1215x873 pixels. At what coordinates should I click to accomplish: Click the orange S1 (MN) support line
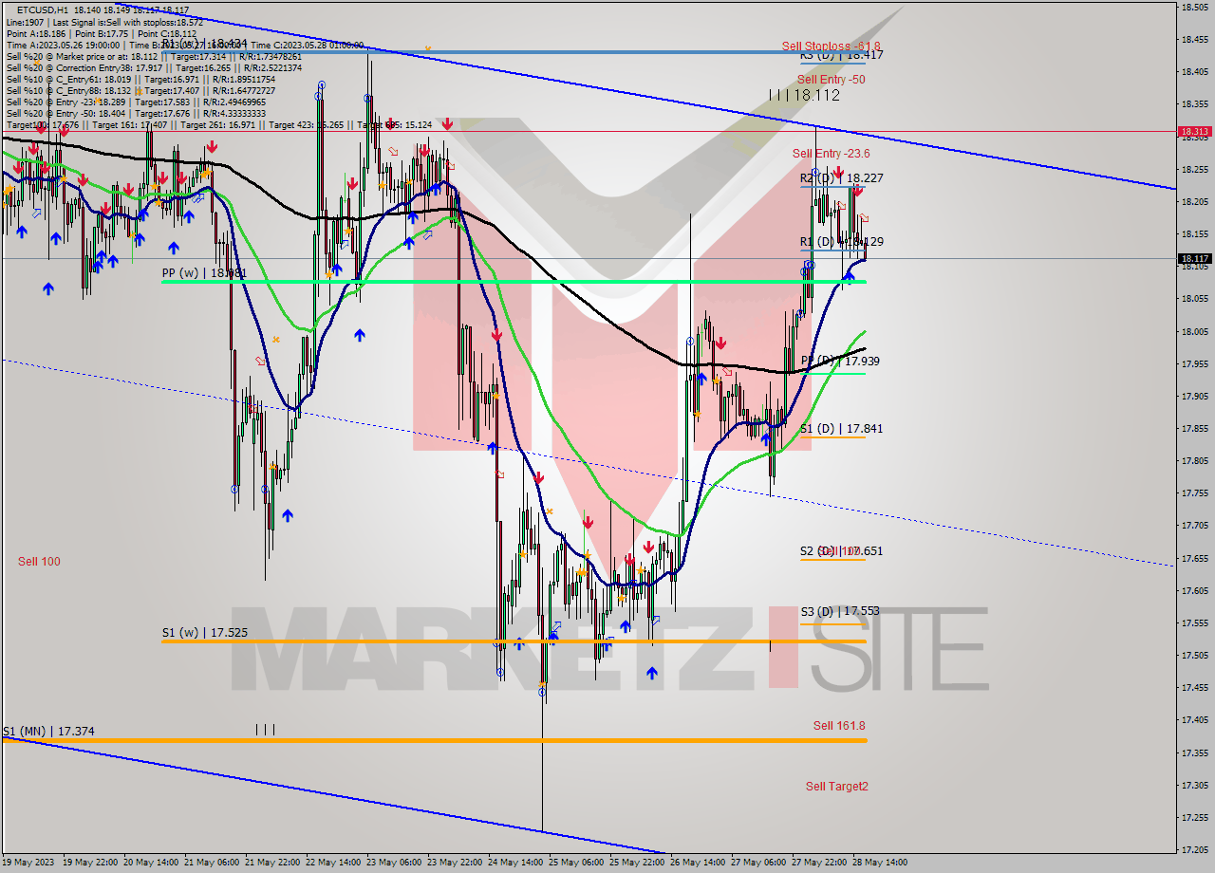[x=434, y=740]
